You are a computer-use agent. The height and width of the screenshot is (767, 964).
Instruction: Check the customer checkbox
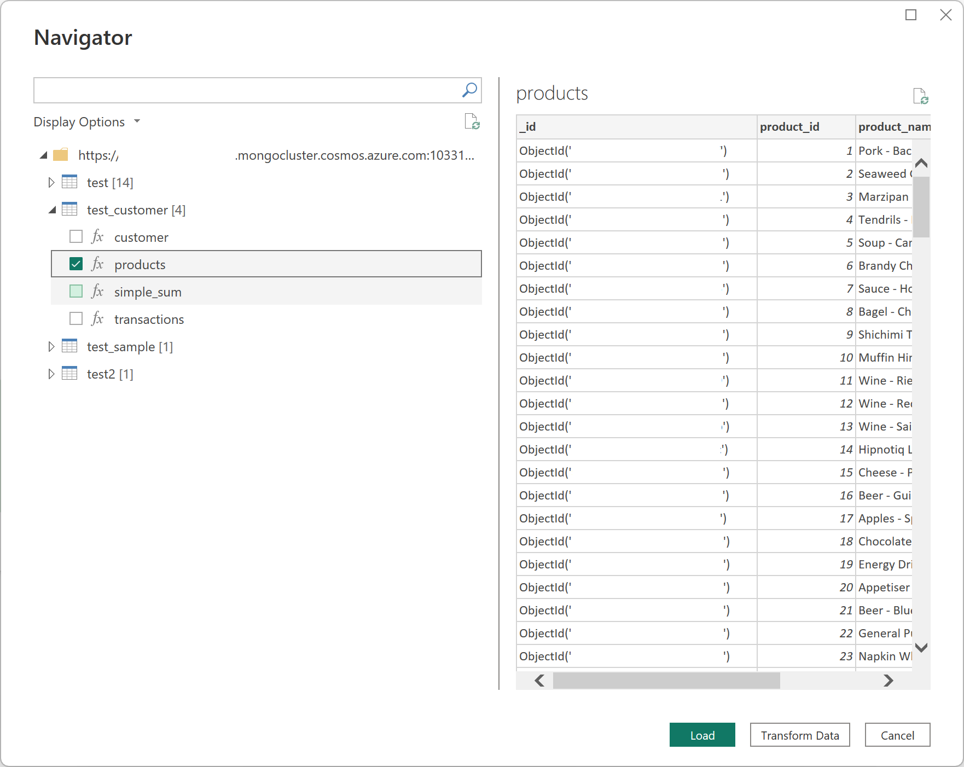click(76, 237)
